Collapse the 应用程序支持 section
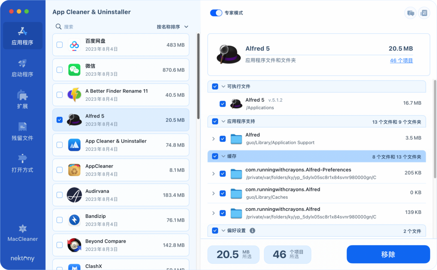Image resolution: width=437 pixels, height=270 pixels. 223,122
